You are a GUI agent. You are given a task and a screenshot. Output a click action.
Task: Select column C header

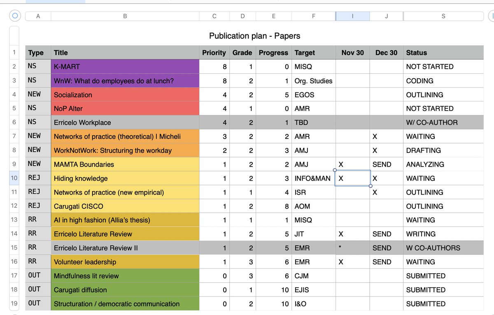click(x=214, y=16)
